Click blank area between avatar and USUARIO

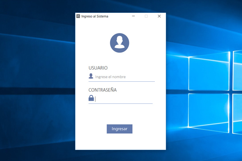tap(119, 59)
